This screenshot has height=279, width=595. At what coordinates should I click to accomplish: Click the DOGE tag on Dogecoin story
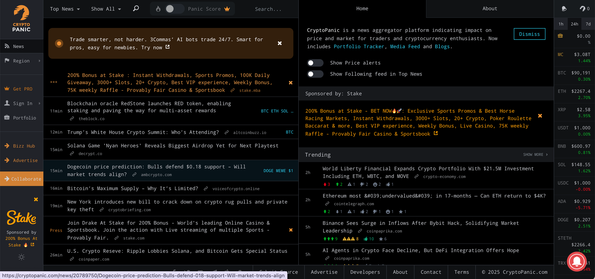[x=268, y=171]
